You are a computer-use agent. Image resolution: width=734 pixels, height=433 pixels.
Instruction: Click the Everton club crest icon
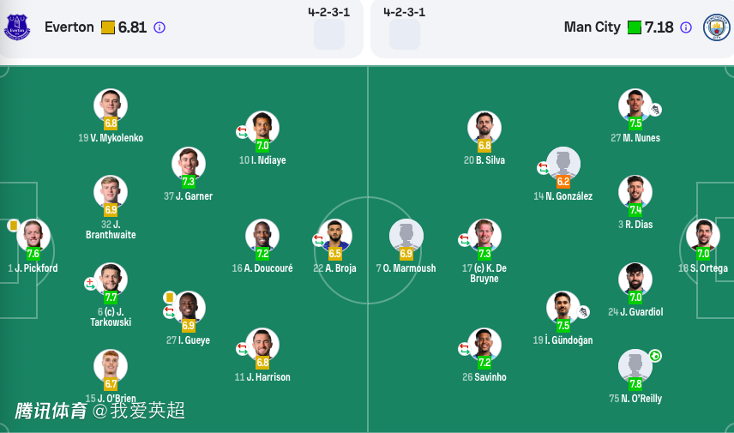coord(17,27)
